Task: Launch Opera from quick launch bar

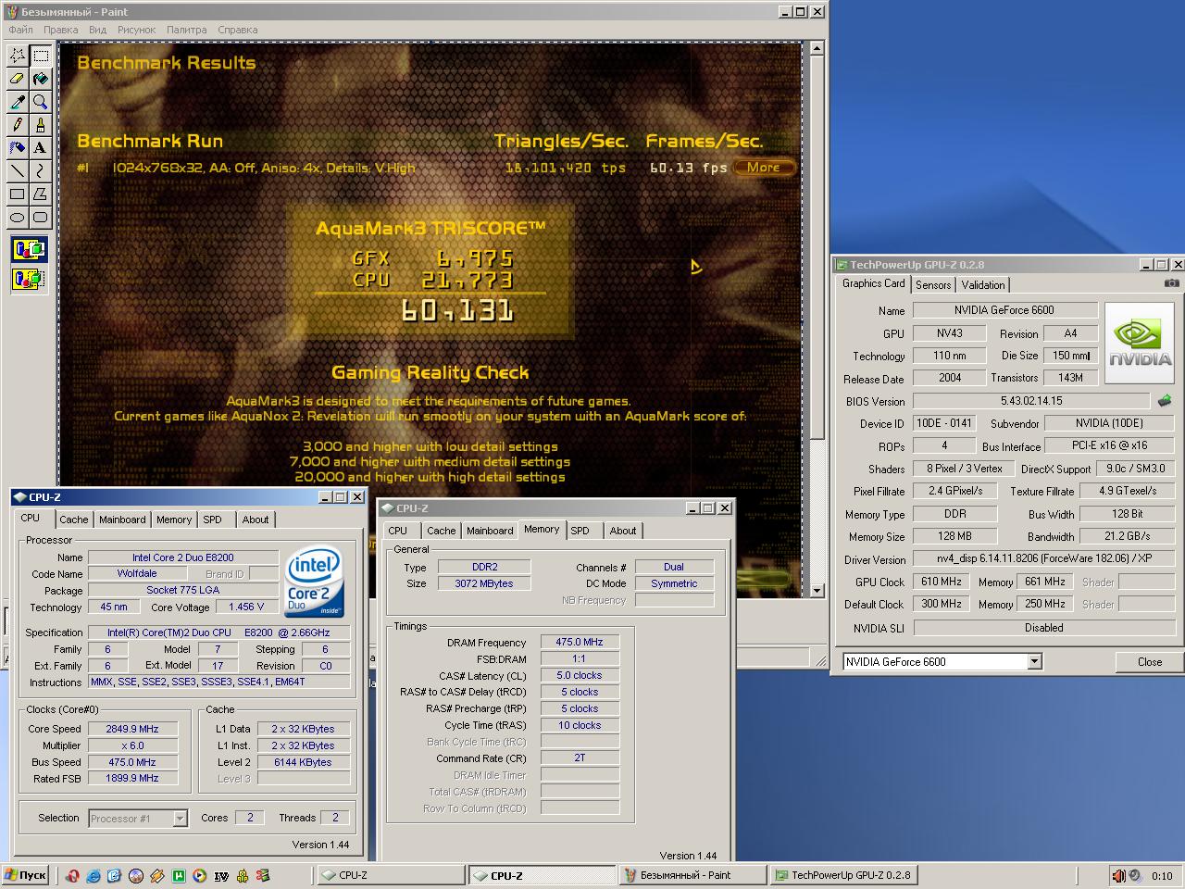Action: click(72, 875)
